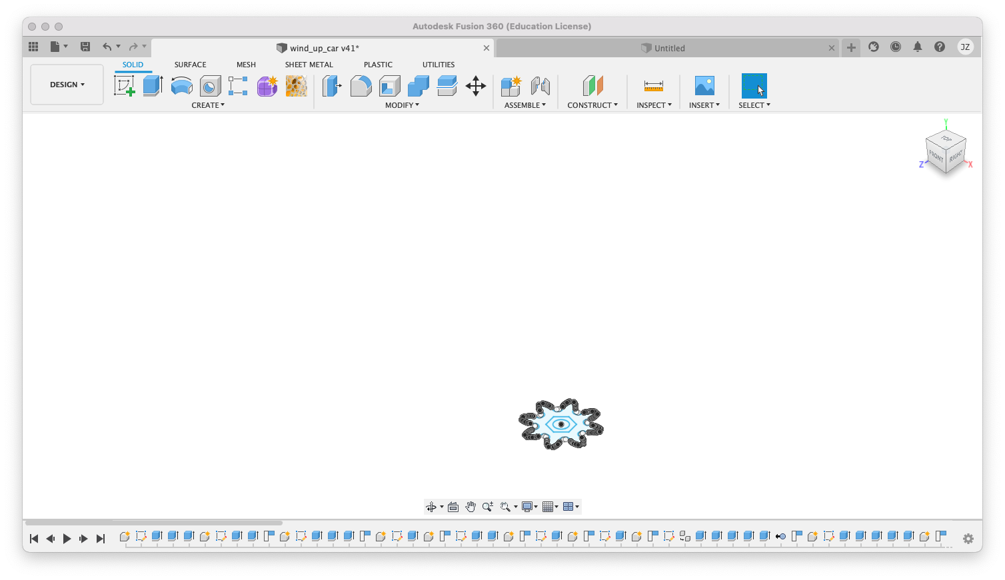
Task: Open the Extensions icon in top bar
Action: (x=874, y=47)
